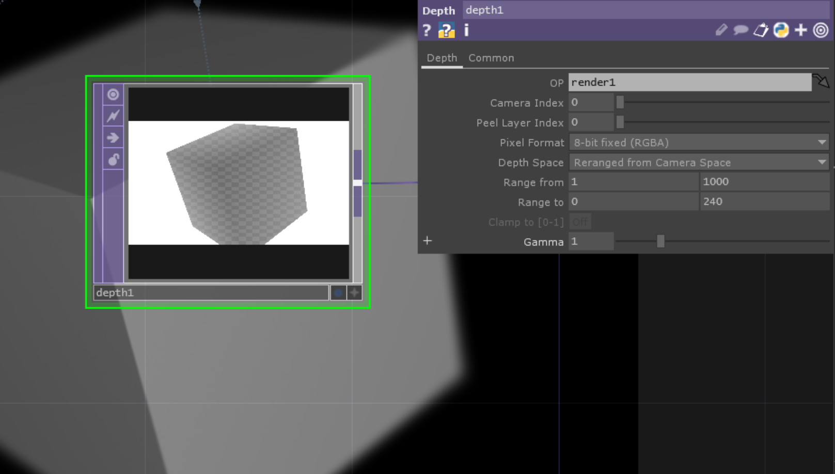835x474 pixels.
Task: Adjust the Camera Index slider handle
Action: coord(620,102)
